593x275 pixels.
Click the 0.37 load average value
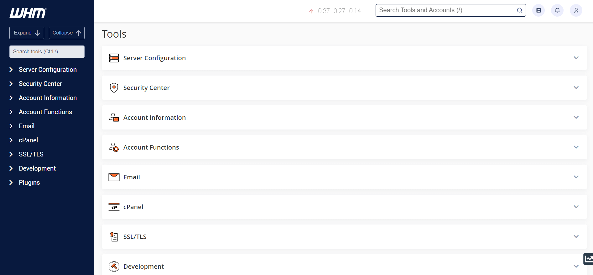[x=324, y=11]
